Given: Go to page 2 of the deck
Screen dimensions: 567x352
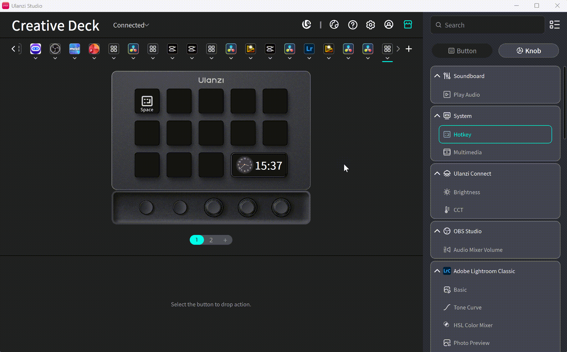Looking at the screenshot, I should point(211,240).
